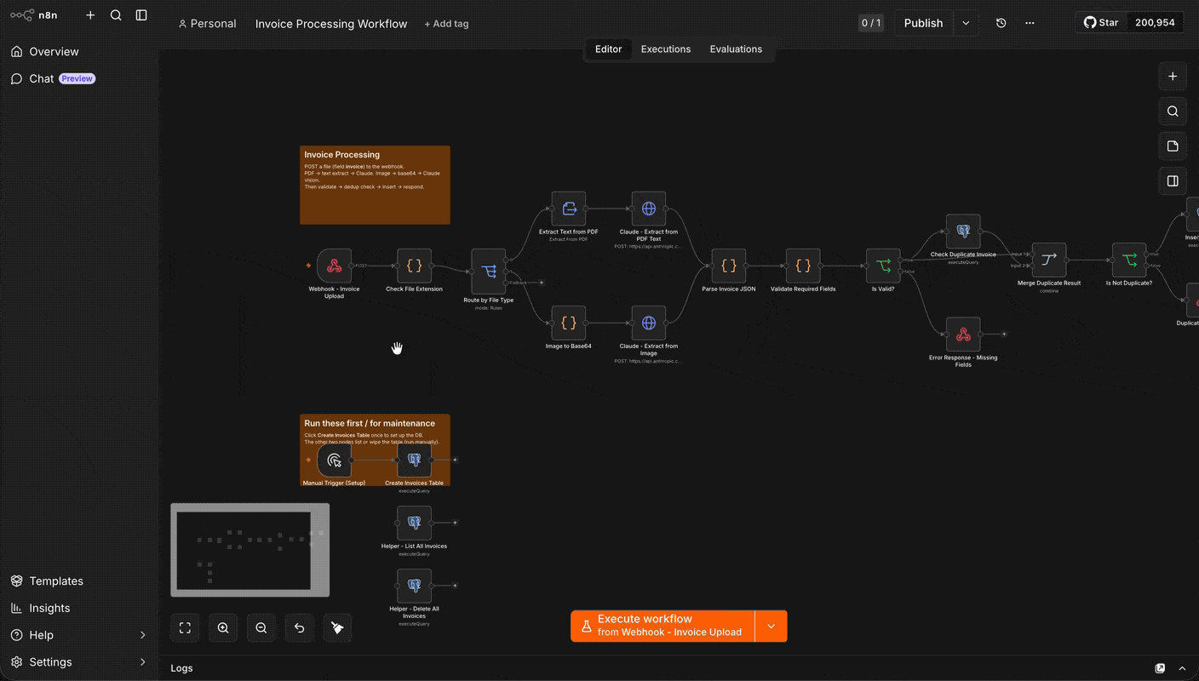Viewport: 1199px width, 681px height.
Task: Collapse the sidebar with the panel icon
Action: click(x=141, y=15)
